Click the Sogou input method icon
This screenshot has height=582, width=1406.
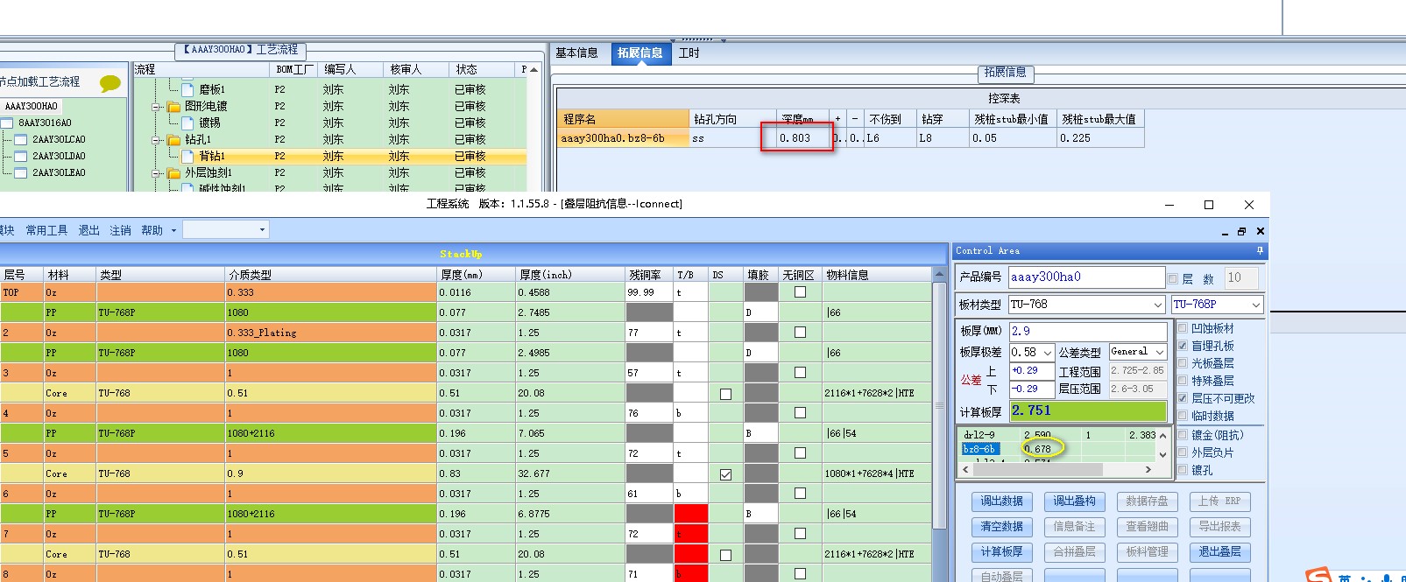tap(1318, 575)
